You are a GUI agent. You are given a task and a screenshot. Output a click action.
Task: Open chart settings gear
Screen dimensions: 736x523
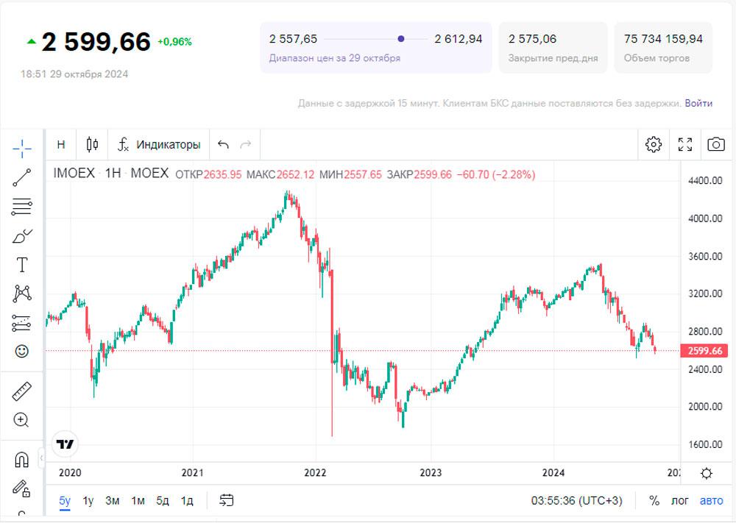click(654, 144)
